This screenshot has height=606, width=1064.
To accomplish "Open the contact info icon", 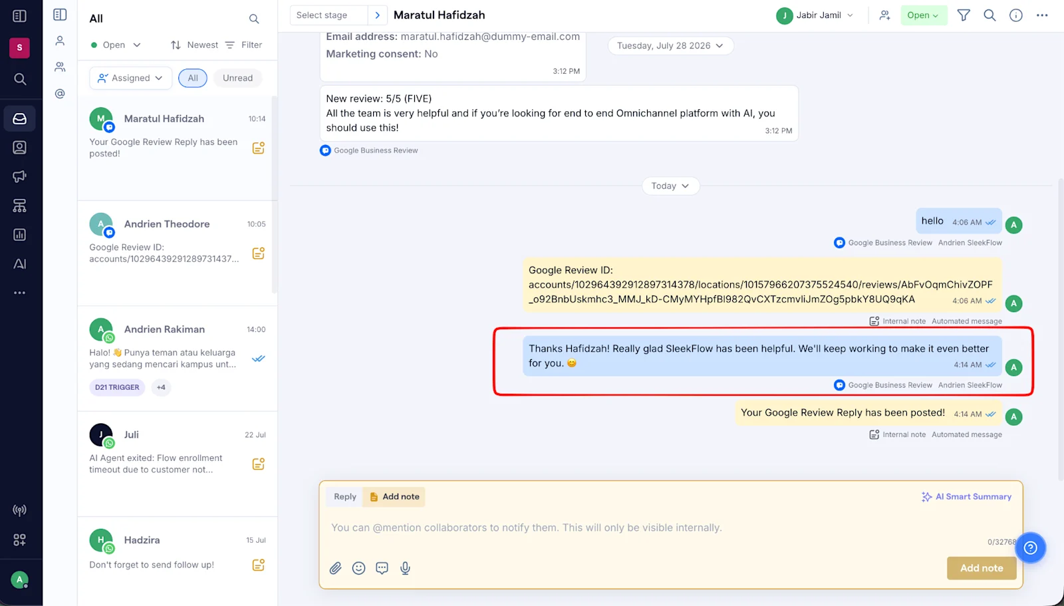I will [1016, 15].
